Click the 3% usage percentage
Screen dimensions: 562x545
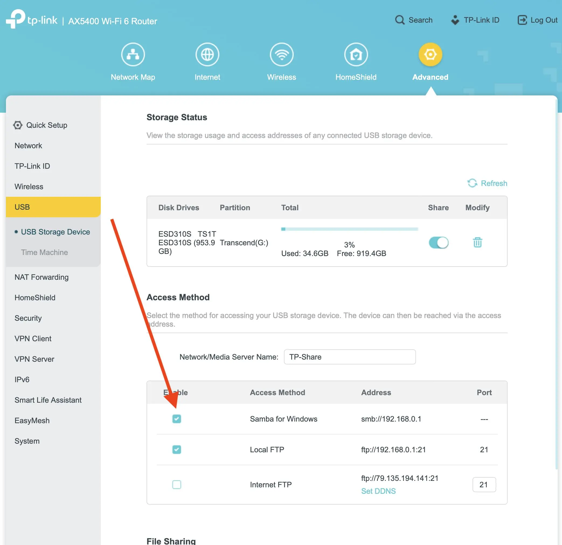[349, 245]
